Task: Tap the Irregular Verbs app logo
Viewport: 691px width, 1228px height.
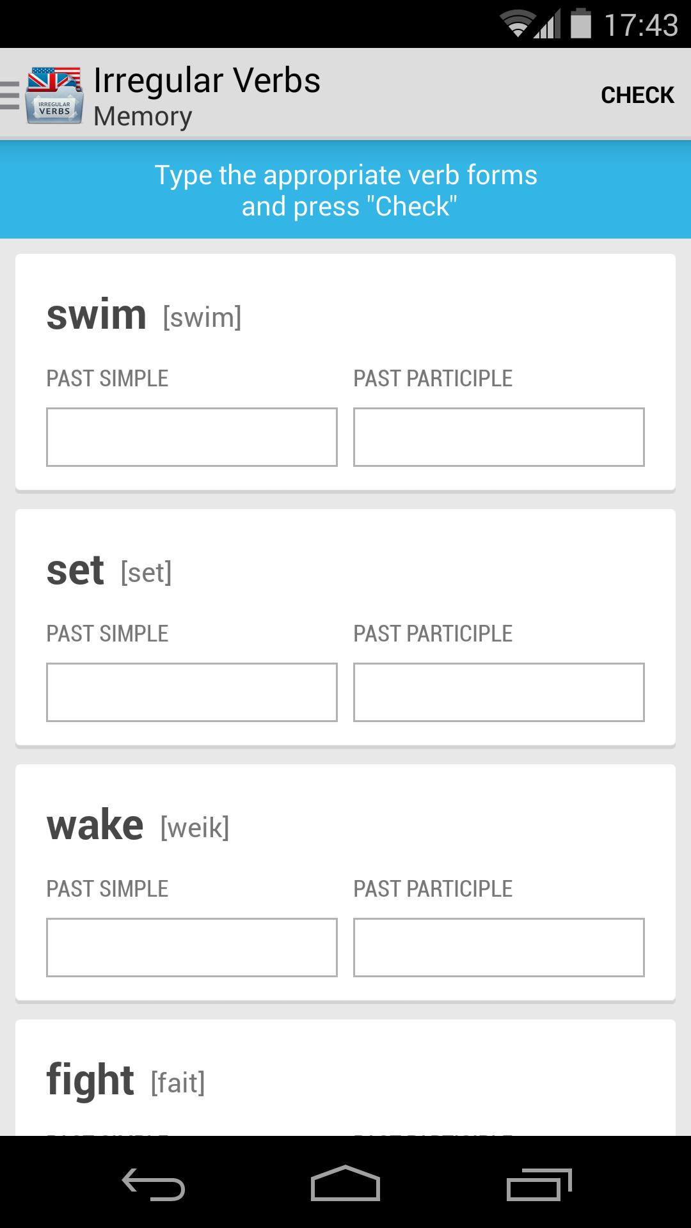Action: [x=54, y=95]
